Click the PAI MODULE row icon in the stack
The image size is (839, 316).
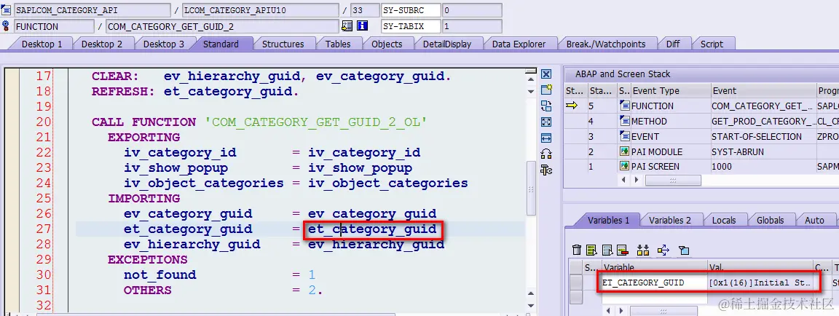click(624, 151)
